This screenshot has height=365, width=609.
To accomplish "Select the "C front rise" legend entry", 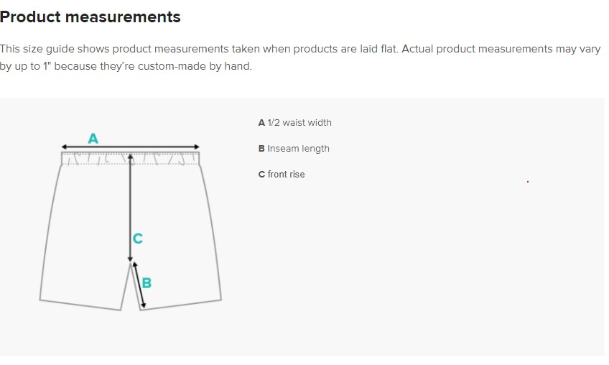I will (282, 175).
